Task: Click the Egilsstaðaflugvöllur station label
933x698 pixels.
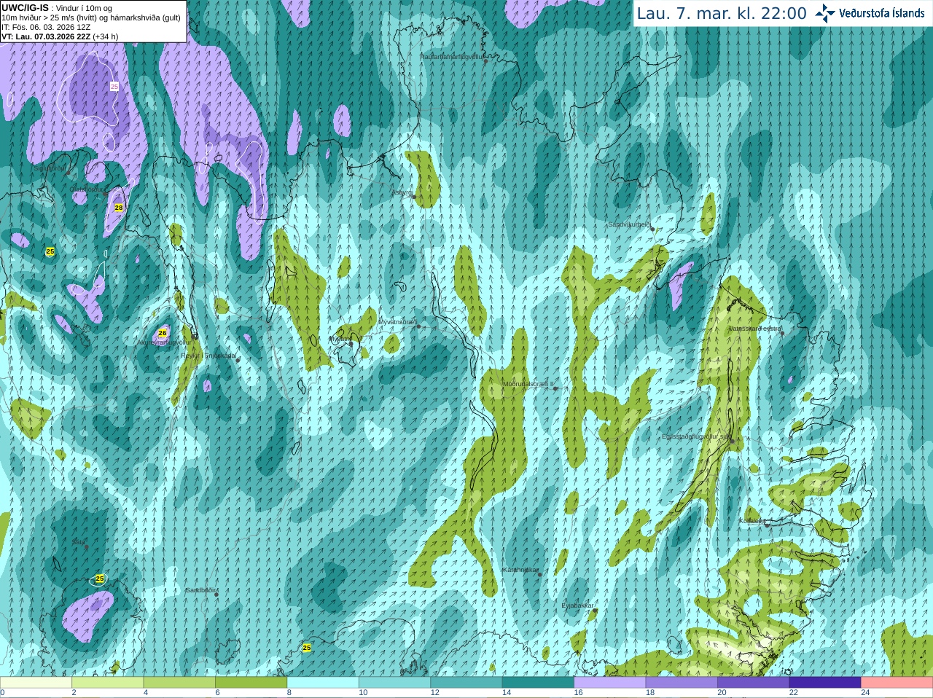Action: point(695,436)
